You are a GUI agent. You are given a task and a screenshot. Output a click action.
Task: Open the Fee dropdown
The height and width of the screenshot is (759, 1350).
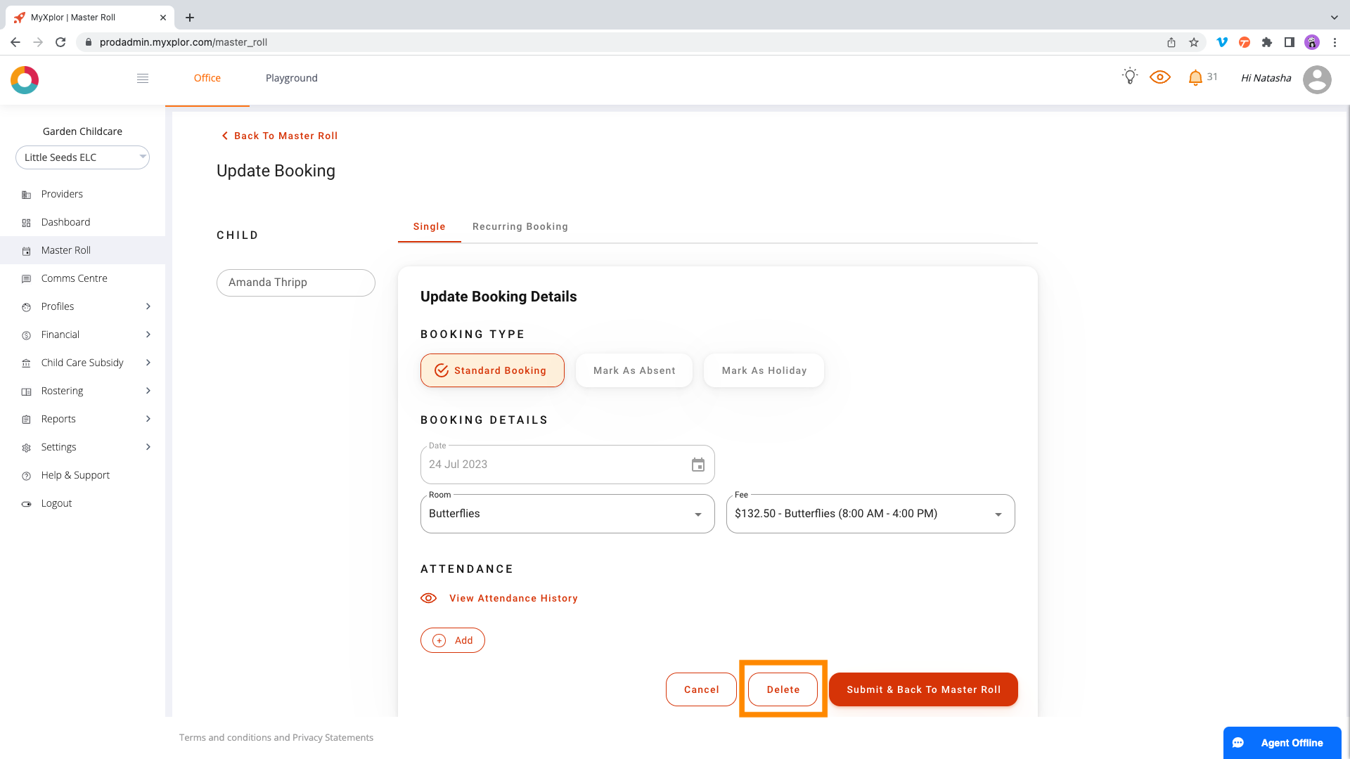870,514
